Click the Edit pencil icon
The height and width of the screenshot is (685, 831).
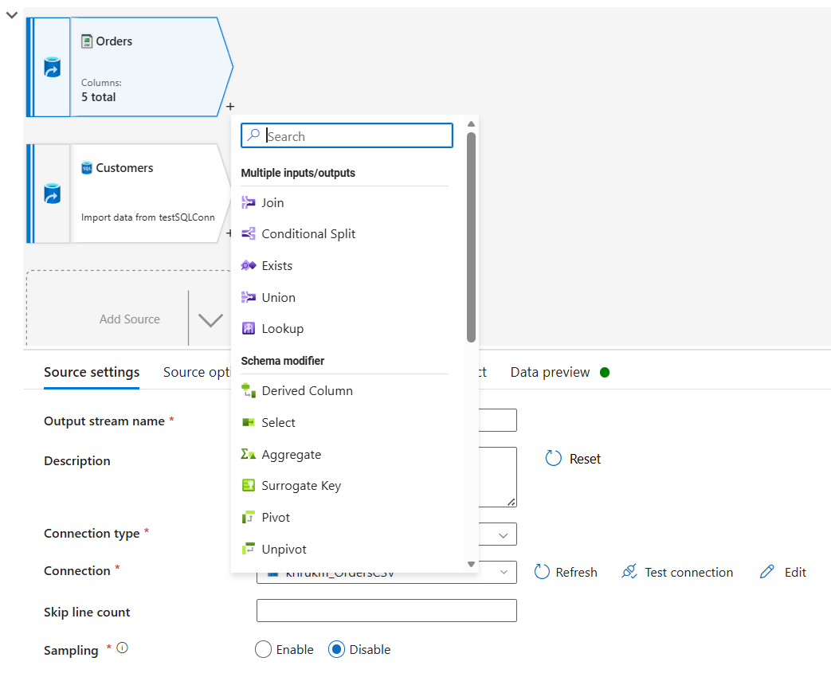pos(767,572)
